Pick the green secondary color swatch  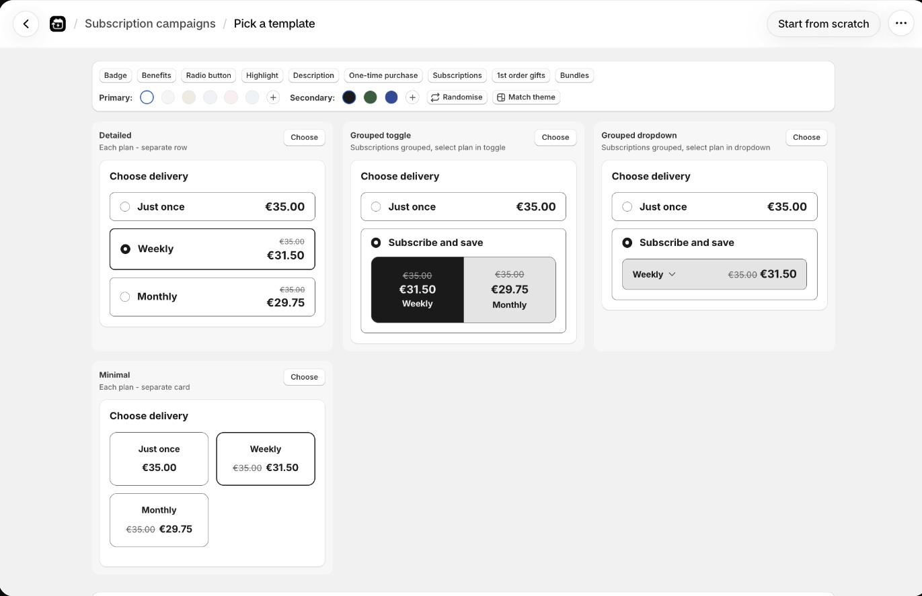(370, 97)
